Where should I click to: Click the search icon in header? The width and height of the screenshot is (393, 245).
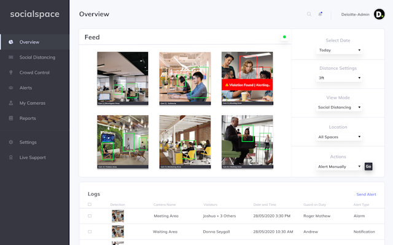pos(309,14)
